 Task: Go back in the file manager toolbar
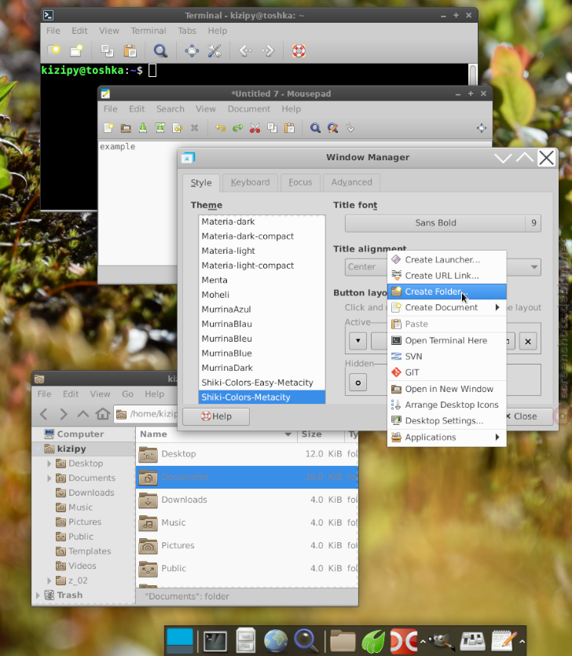point(43,414)
